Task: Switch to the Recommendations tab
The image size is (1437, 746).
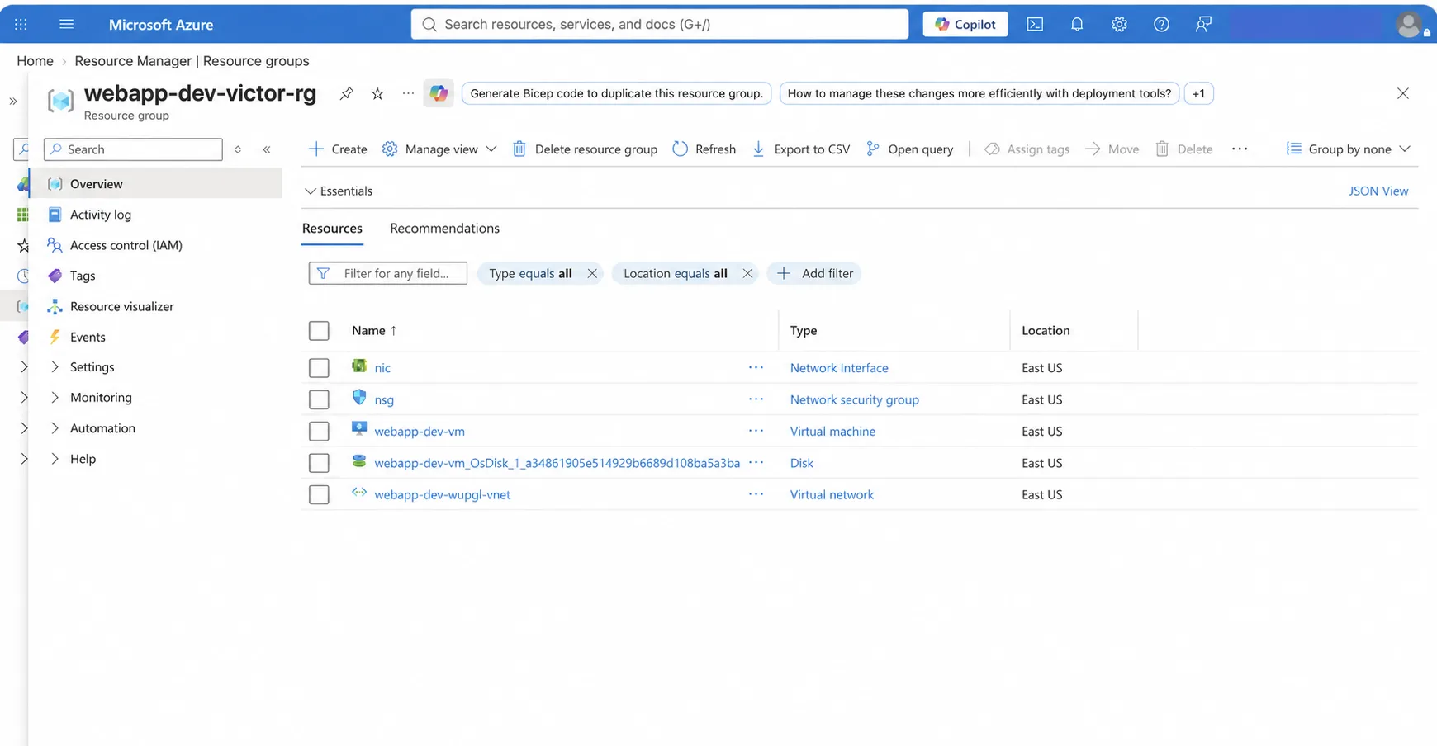Action: [x=444, y=229]
